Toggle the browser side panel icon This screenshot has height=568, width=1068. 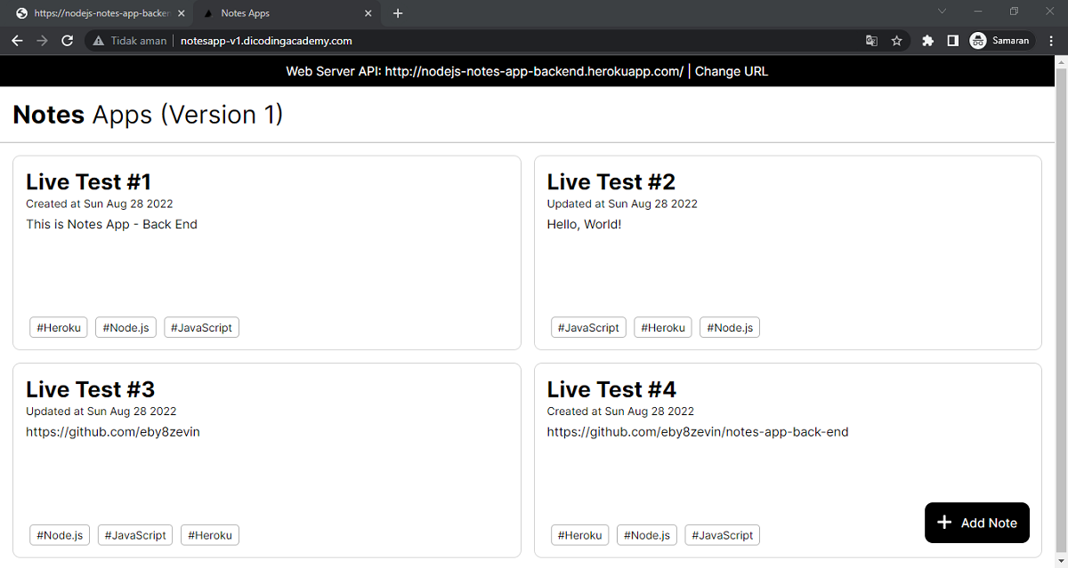click(x=952, y=41)
